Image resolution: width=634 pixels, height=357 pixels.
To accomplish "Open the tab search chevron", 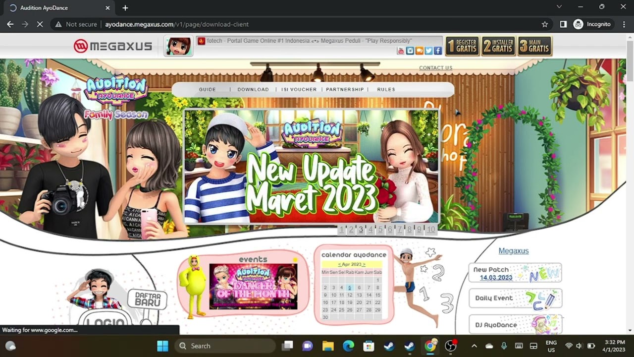I will pyautogui.click(x=559, y=7).
